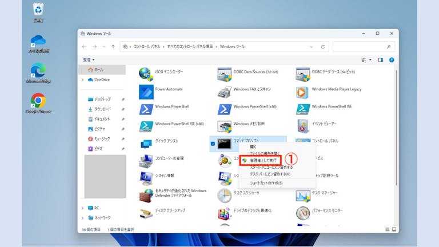Select ミュージック in the navigation pane
The width and height of the screenshot is (439, 247).
(x=102, y=139)
